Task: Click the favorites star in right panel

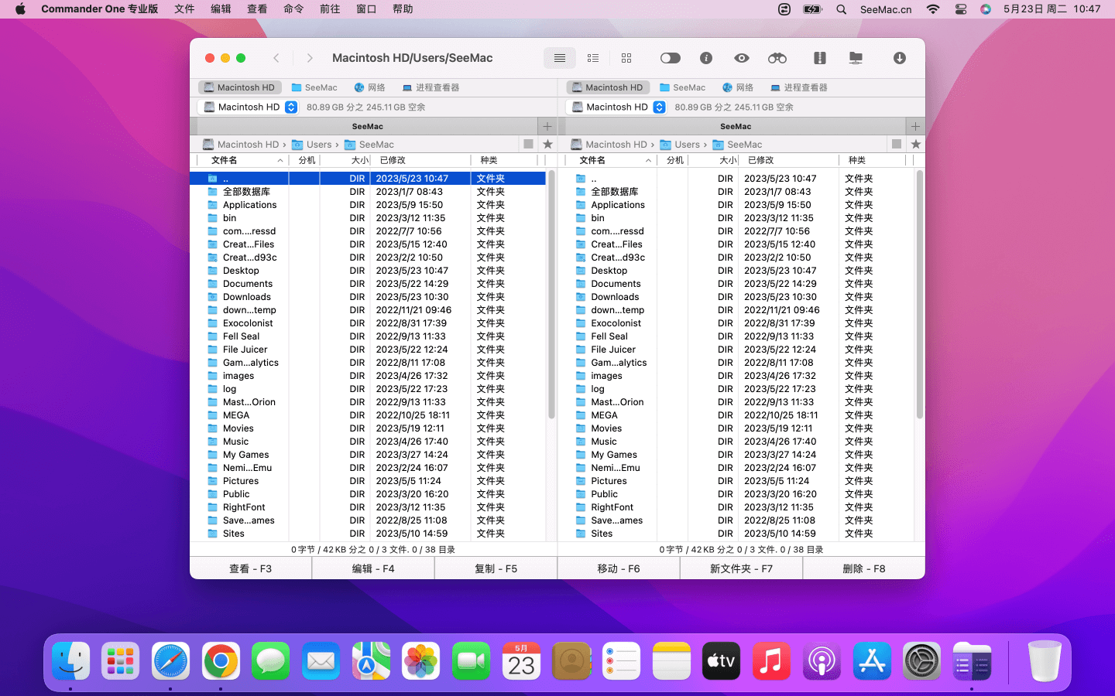Action: tap(916, 145)
